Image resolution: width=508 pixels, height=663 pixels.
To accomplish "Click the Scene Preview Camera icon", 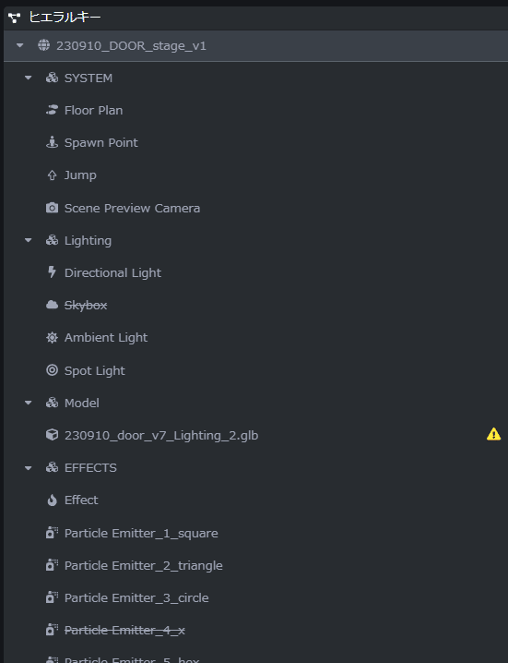I will (52, 208).
